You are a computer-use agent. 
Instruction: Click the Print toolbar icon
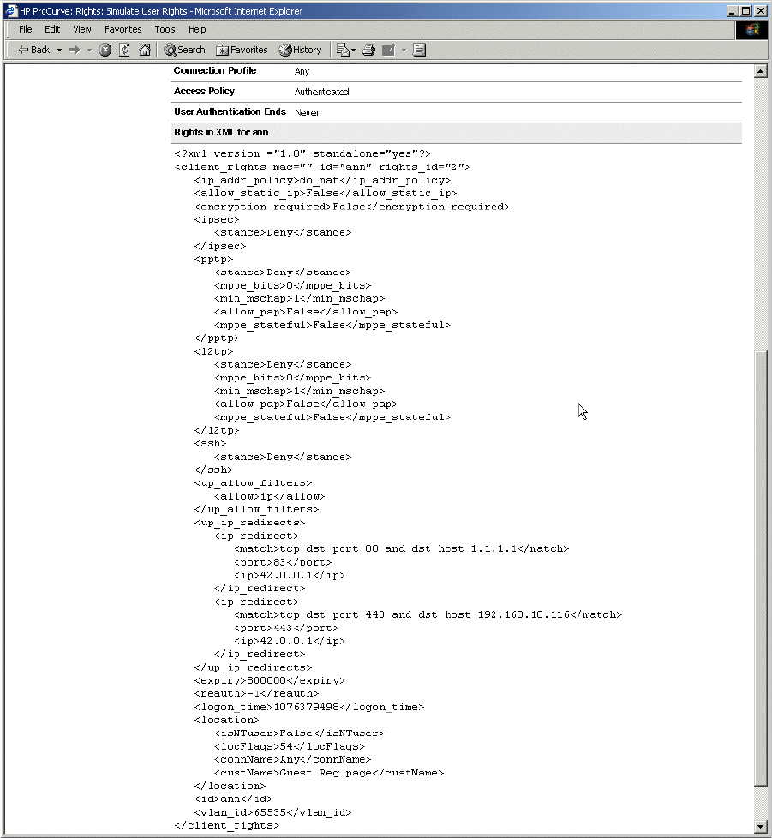tap(368, 50)
